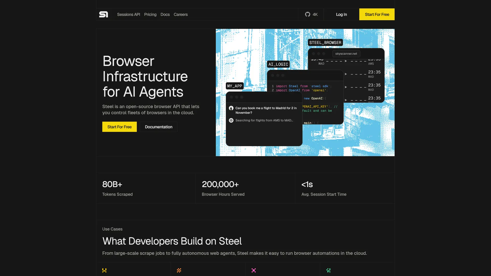491x276 pixels.
Task: Open the GitHub repository via the GitHub icon
Action: click(x=308, y=14)
